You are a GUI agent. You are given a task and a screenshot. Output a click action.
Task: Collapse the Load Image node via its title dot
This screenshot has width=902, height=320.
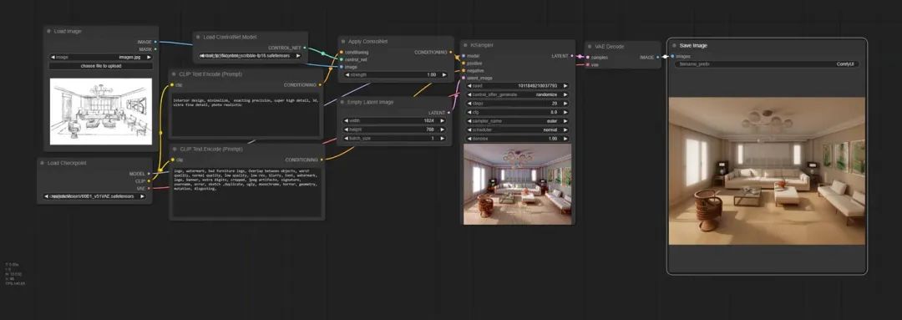pos(49,31)
